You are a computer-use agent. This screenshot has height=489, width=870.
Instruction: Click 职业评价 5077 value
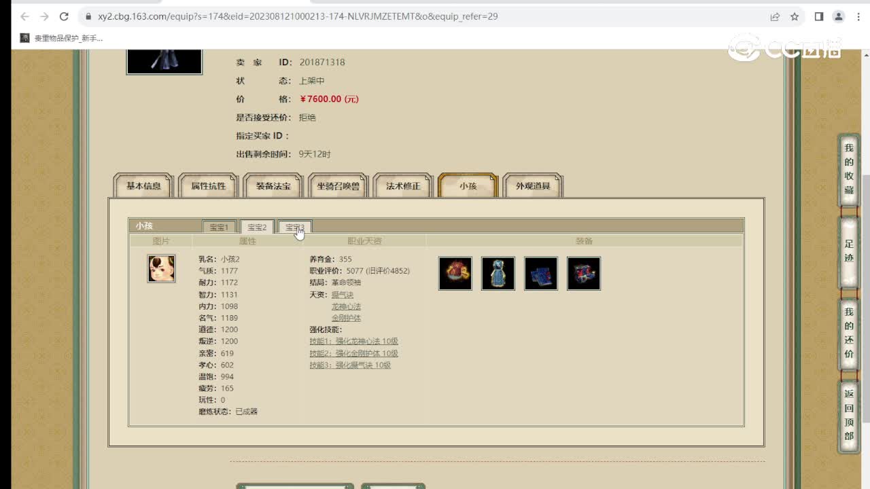[x=360, y=271]
